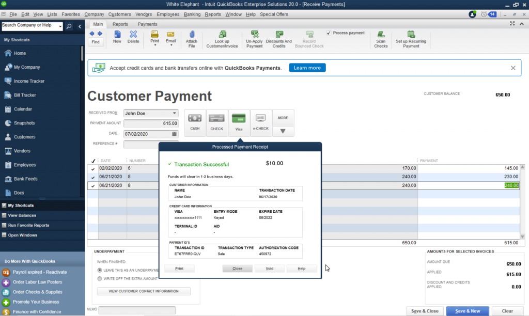The height and width of the screenshot is (316, 529).
Task: Select CASH payment method
Action: [x=195, y=123]
